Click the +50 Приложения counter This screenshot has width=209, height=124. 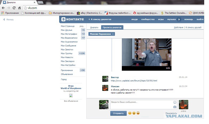(82, 70)
